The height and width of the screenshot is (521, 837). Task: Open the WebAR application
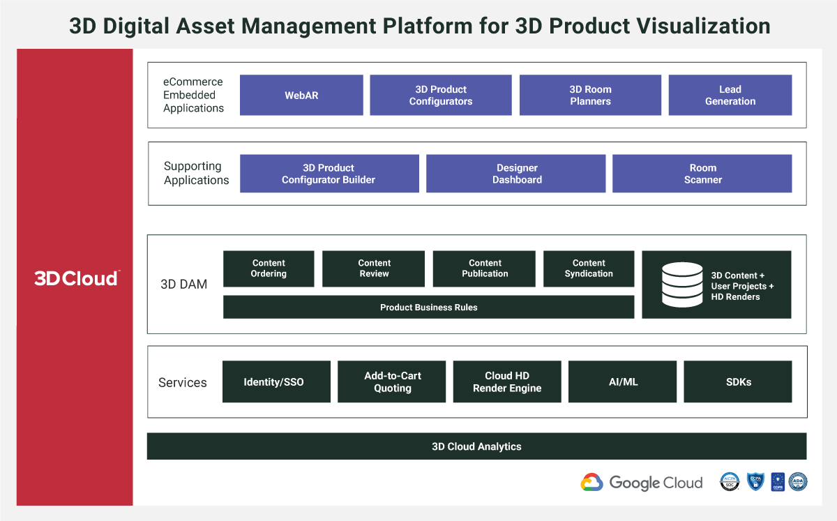(301, 95)
